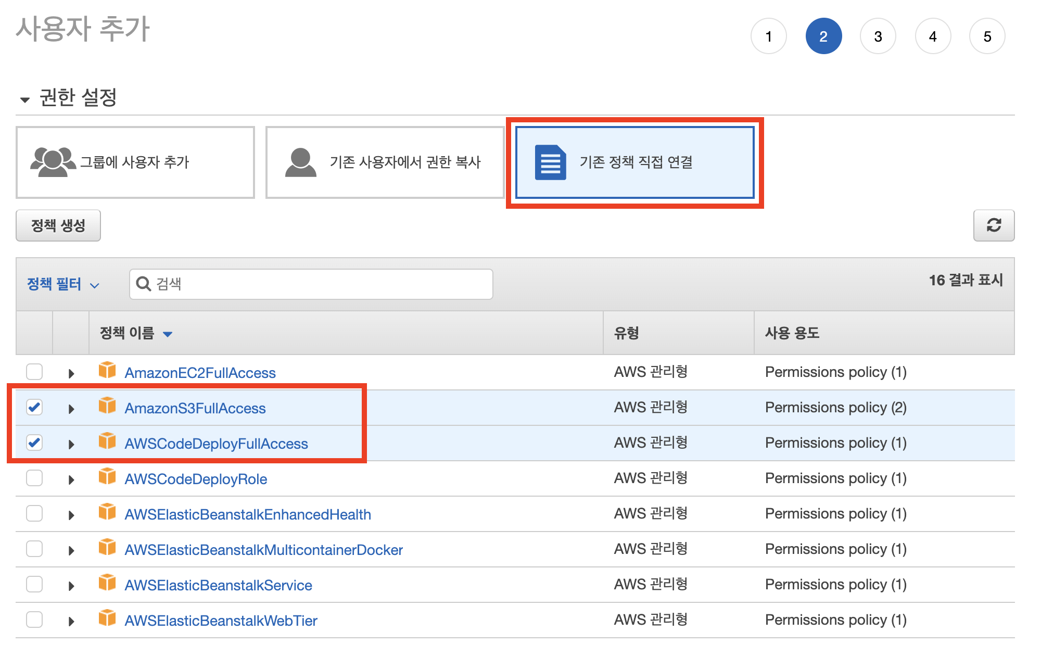The width and height of the screenshot is (1041, 657).
Task: Open the AmazonS3FullAccess policy link
Action: (195, 408)
